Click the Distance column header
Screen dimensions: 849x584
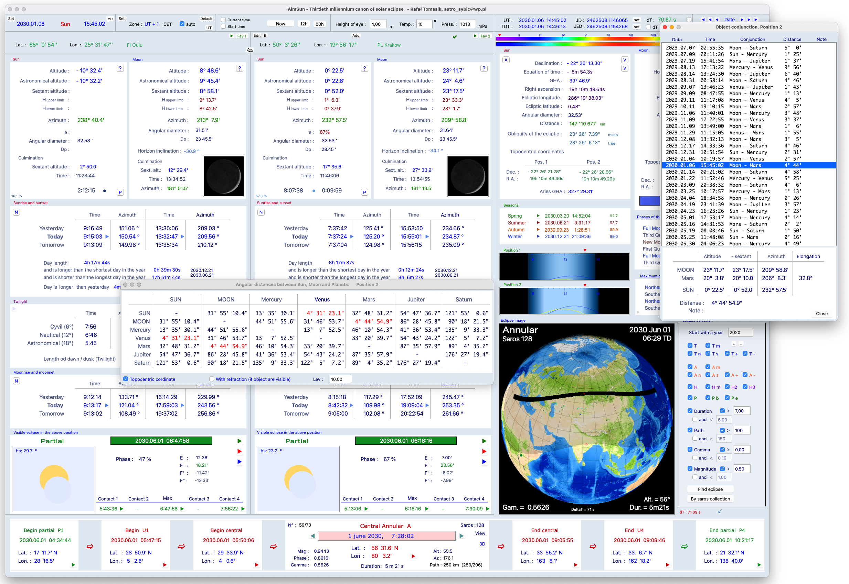pyautogui.click(x=792, y=39)
